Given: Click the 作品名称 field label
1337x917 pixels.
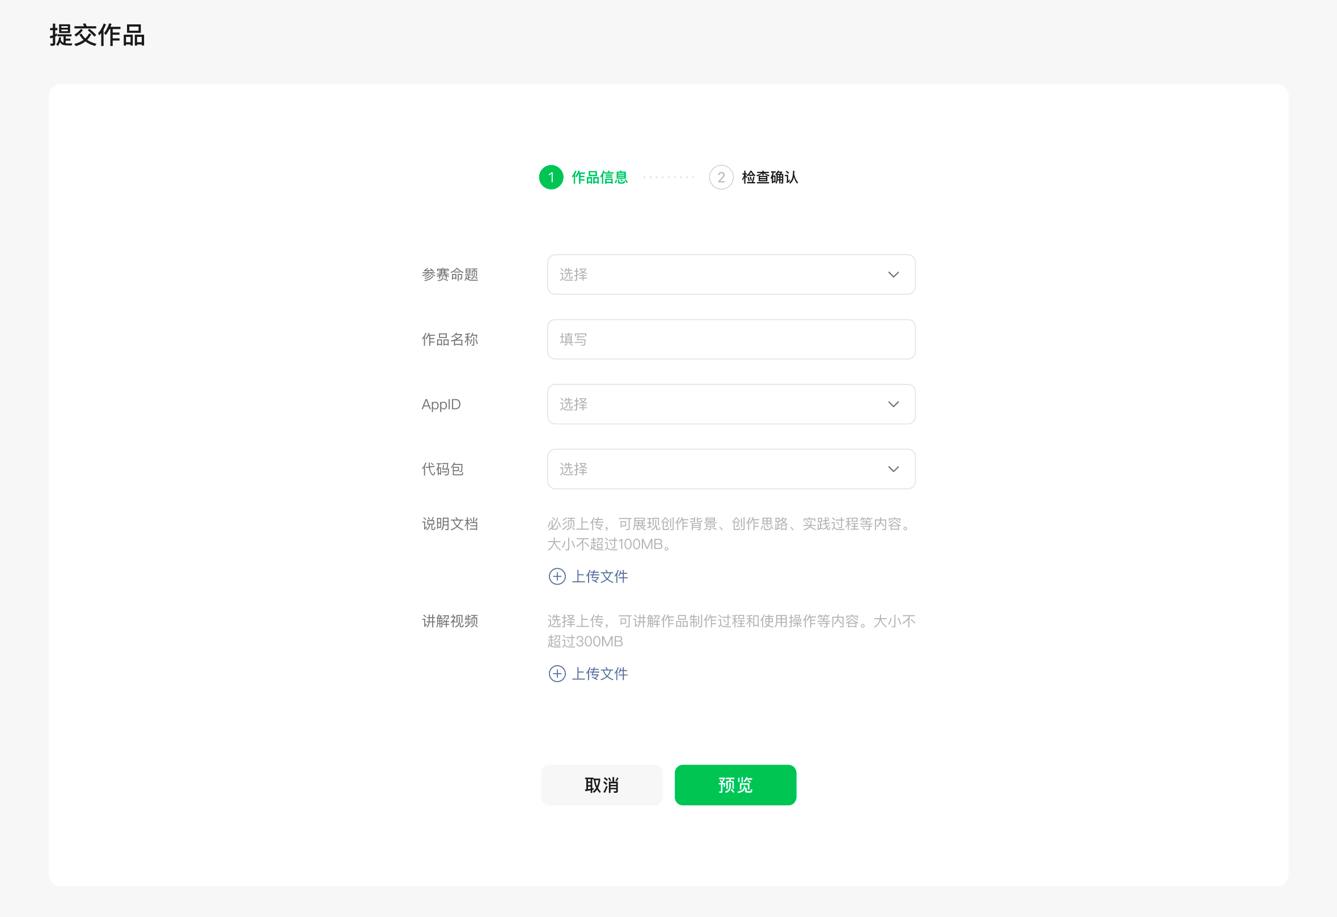Looking at the screenshot, I should click(x=449, y=340).
